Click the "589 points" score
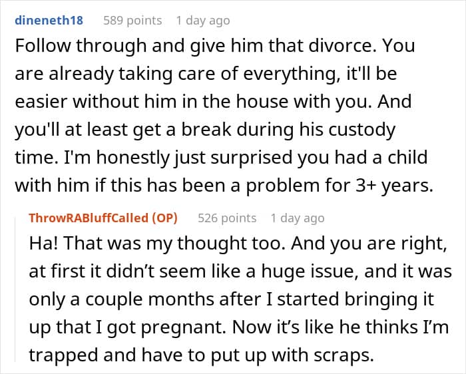The image size is (466, 374). tap(132, 20)
